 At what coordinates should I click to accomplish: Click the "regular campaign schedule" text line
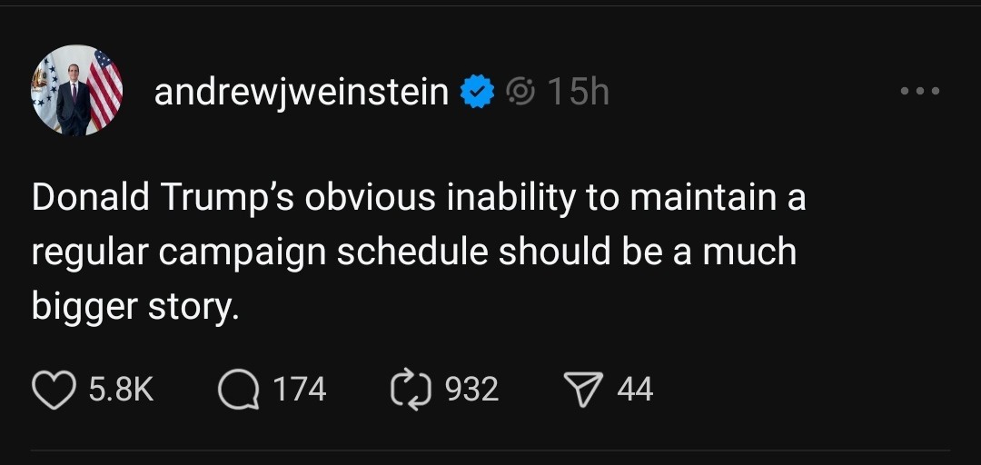[x=262, y=252]
